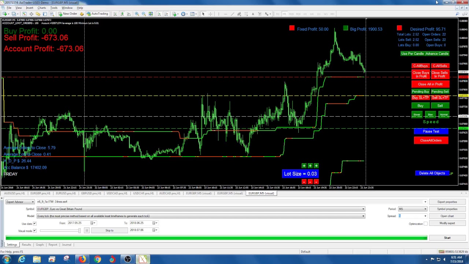The image size is (469, 264).
Task: Toggle the Advance Candle button
Action: point(437,54)
